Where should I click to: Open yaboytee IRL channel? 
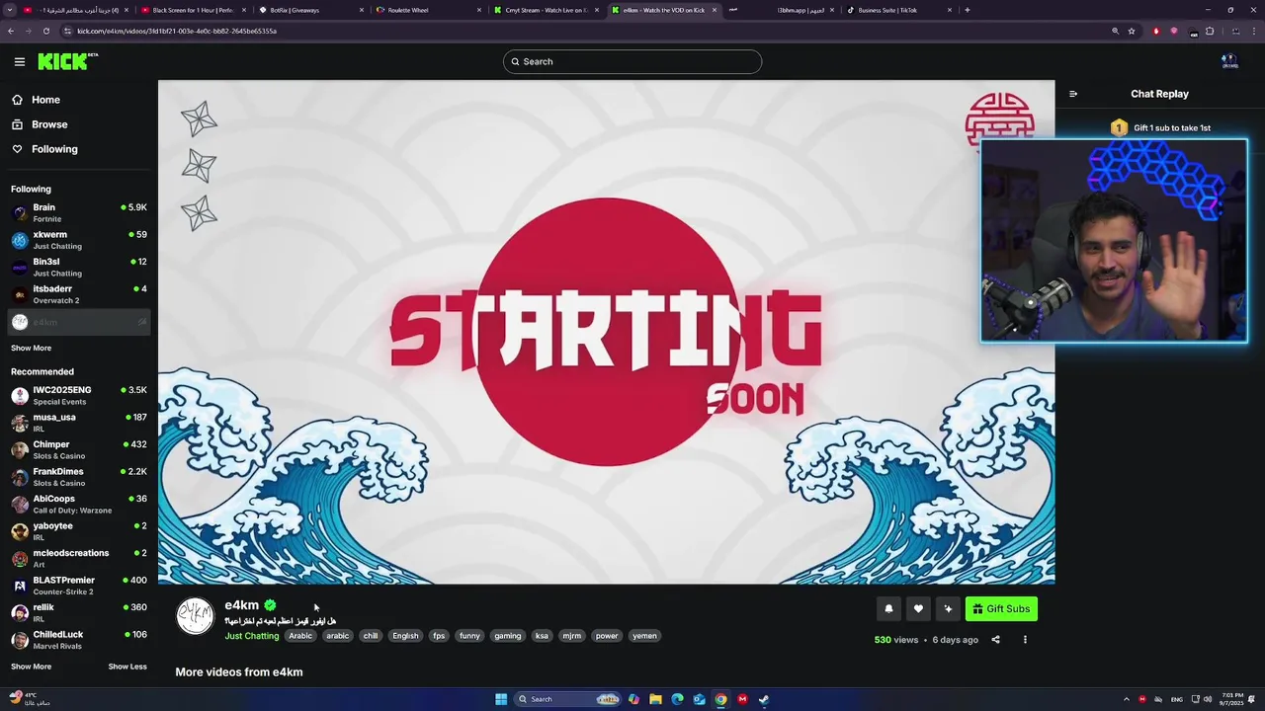79,531
